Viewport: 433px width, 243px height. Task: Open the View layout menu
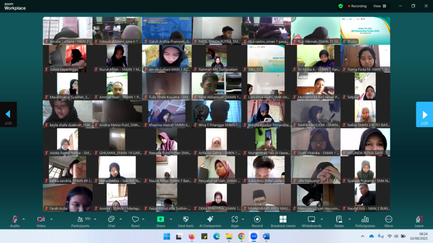click(x=379, y=6)
